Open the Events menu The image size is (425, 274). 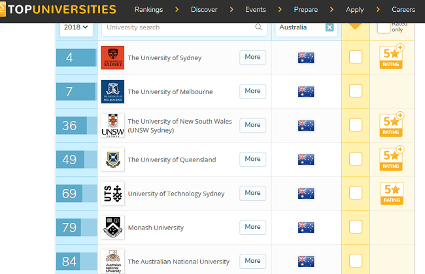pos(256,10)
